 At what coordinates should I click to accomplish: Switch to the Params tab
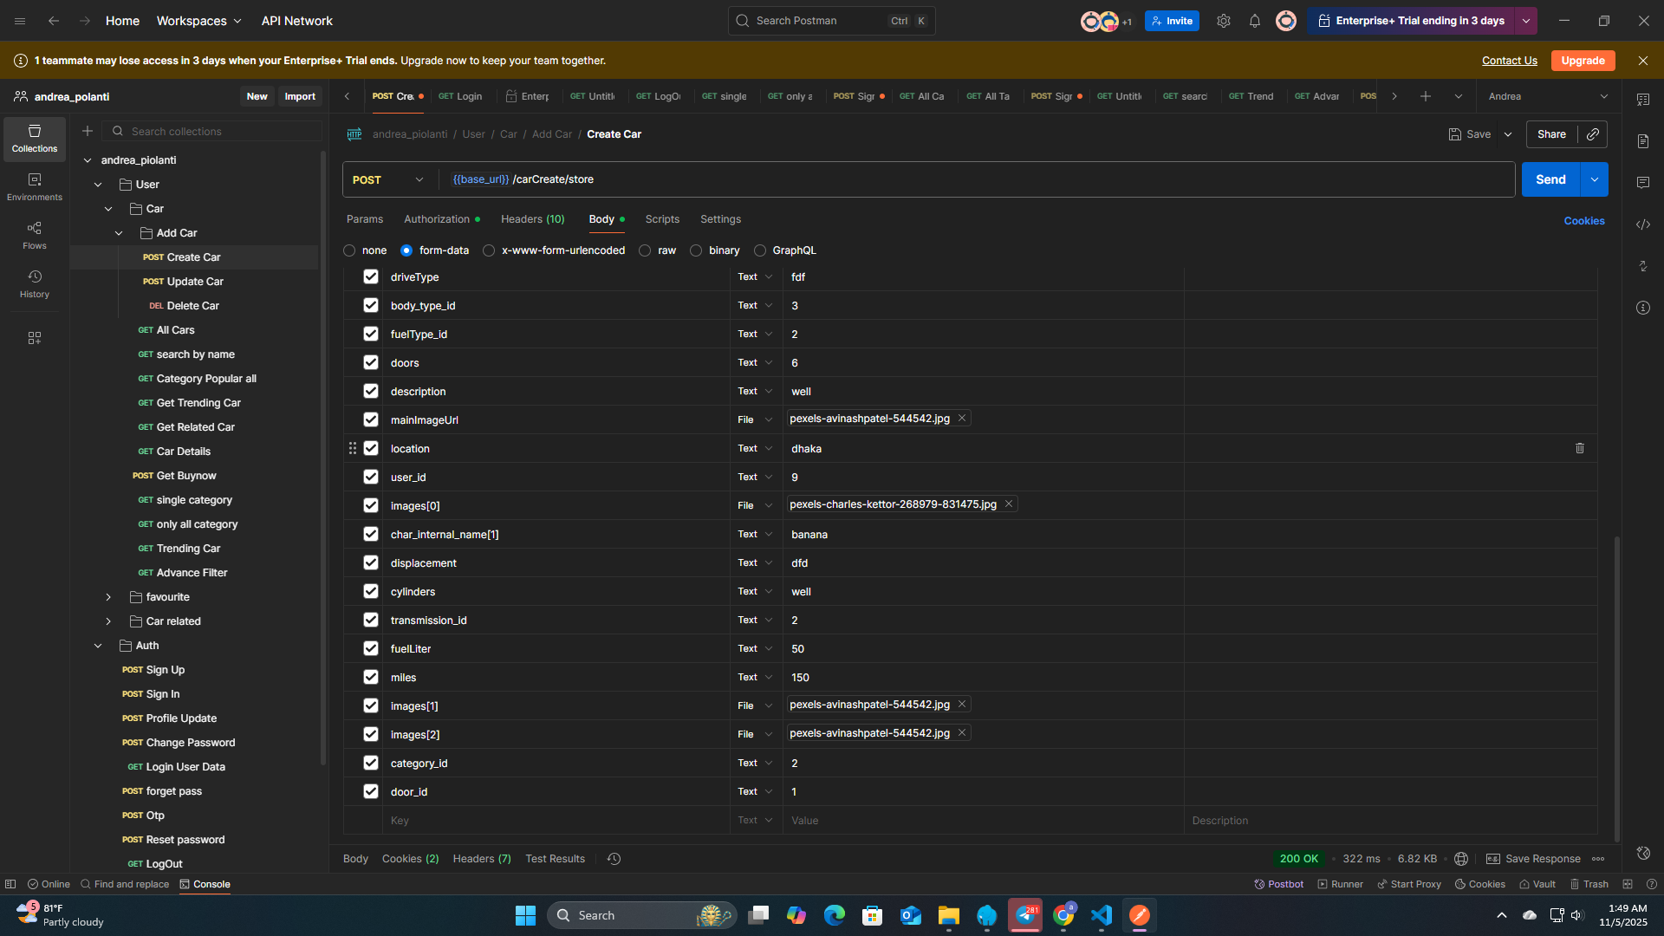point(365,219)
